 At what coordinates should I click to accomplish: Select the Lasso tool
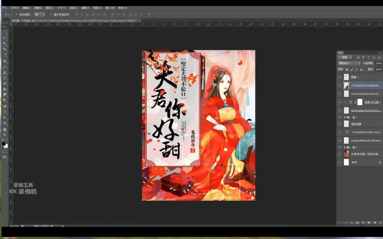pos(5,38)
